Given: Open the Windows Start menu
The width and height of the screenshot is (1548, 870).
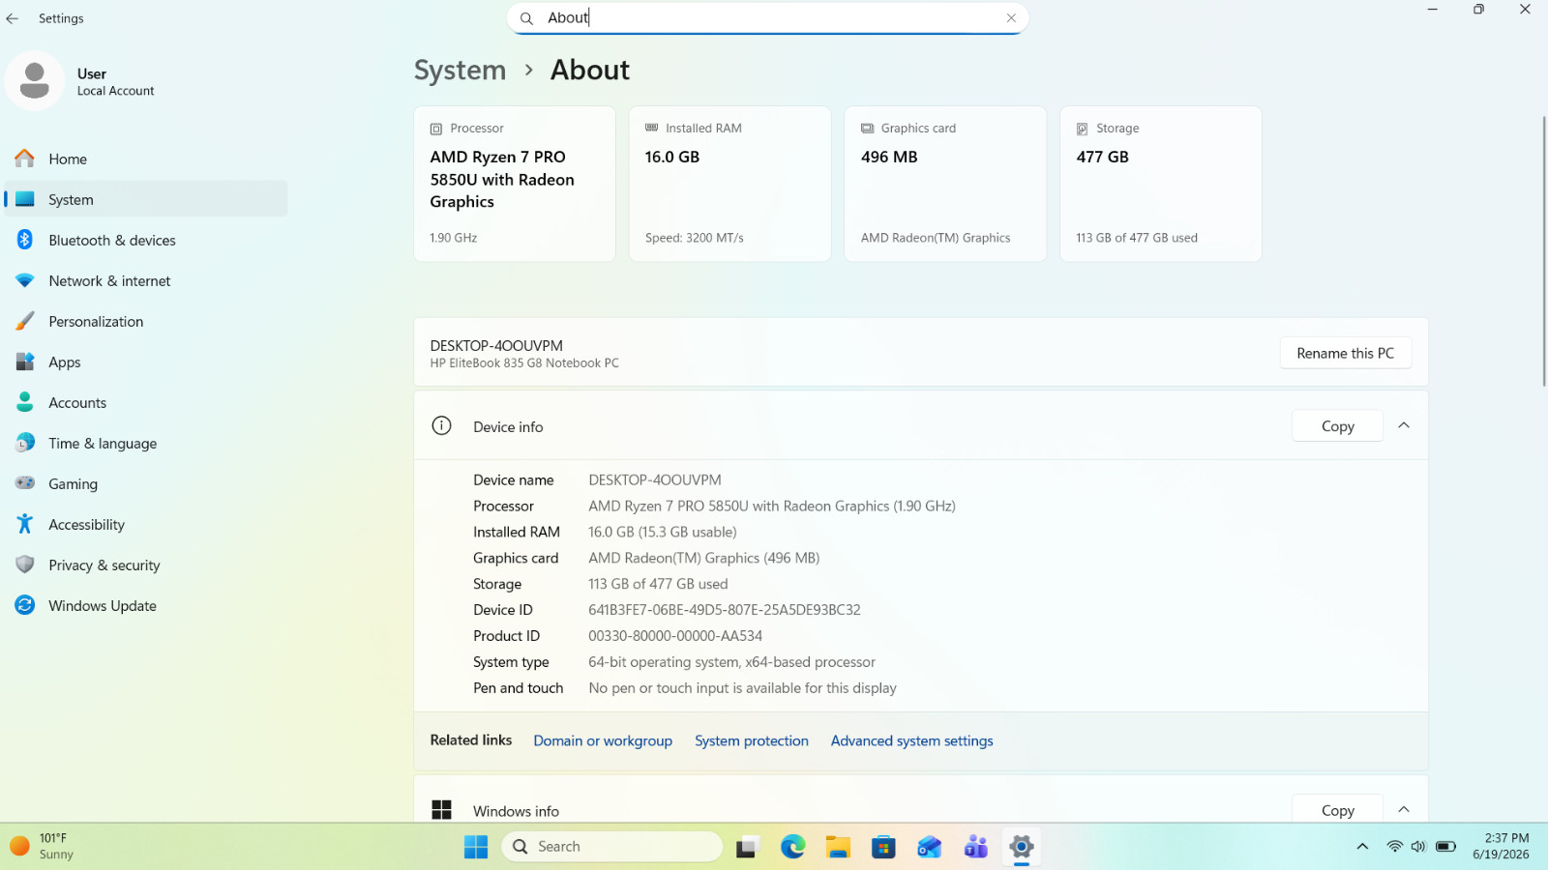Looking at the screenshot, I should click(x=476, y=848).
